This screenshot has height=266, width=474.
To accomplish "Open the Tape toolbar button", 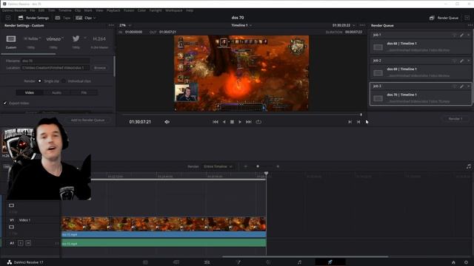I will [x=63, y=18].
